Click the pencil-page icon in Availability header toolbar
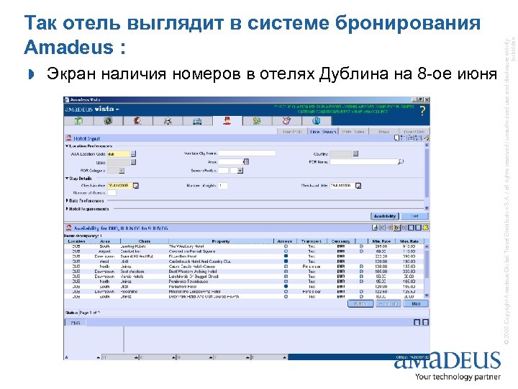The image size is (518, 389). click(x=375, y=228)
